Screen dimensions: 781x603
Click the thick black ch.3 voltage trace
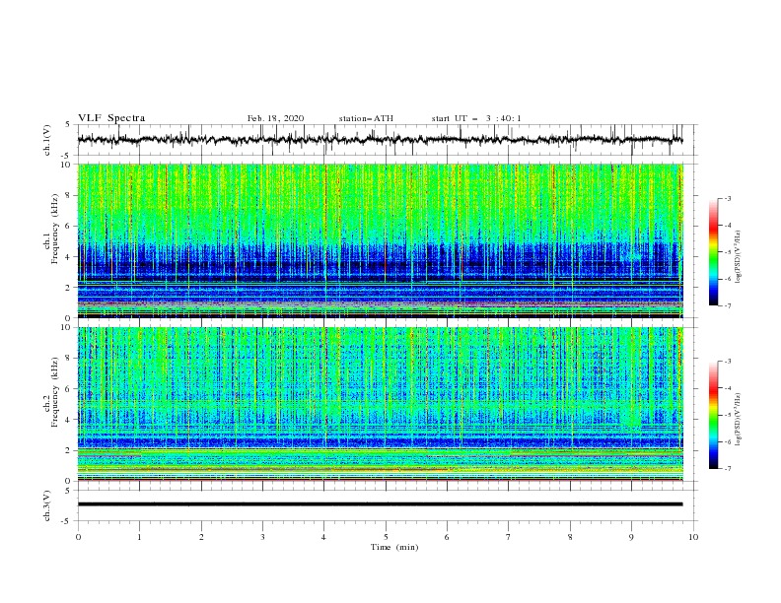pos(380,504)
